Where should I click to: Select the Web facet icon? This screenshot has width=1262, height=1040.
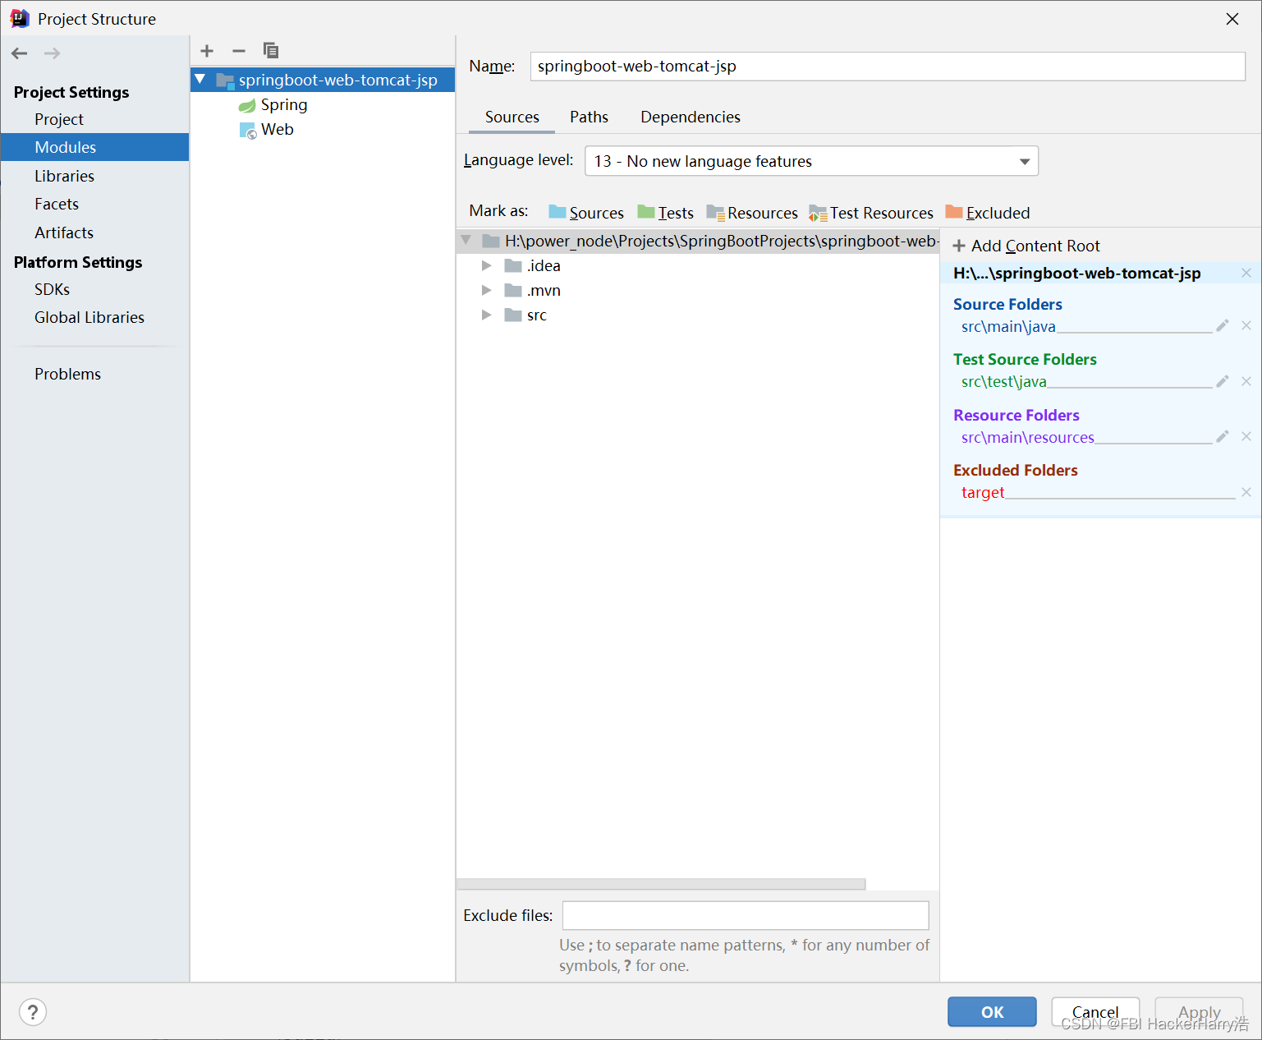(247, 130)
